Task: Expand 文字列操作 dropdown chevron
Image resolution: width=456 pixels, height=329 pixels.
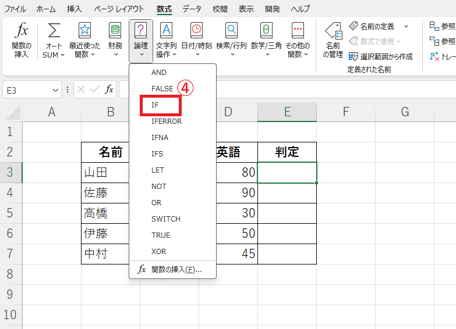Action: [175, 55]
